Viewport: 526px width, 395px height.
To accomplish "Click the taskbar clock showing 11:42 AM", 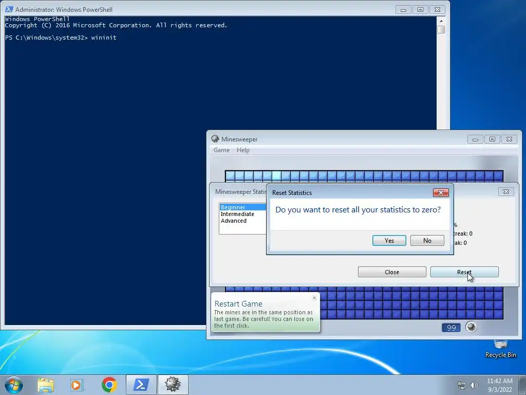I will (x=499, y=385).
